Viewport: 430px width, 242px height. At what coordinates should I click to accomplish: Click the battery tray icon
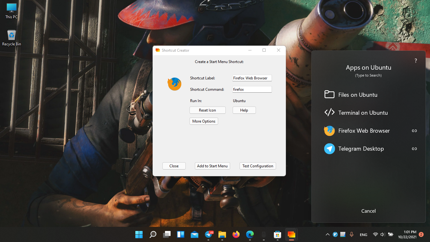(x=391, y=234)
